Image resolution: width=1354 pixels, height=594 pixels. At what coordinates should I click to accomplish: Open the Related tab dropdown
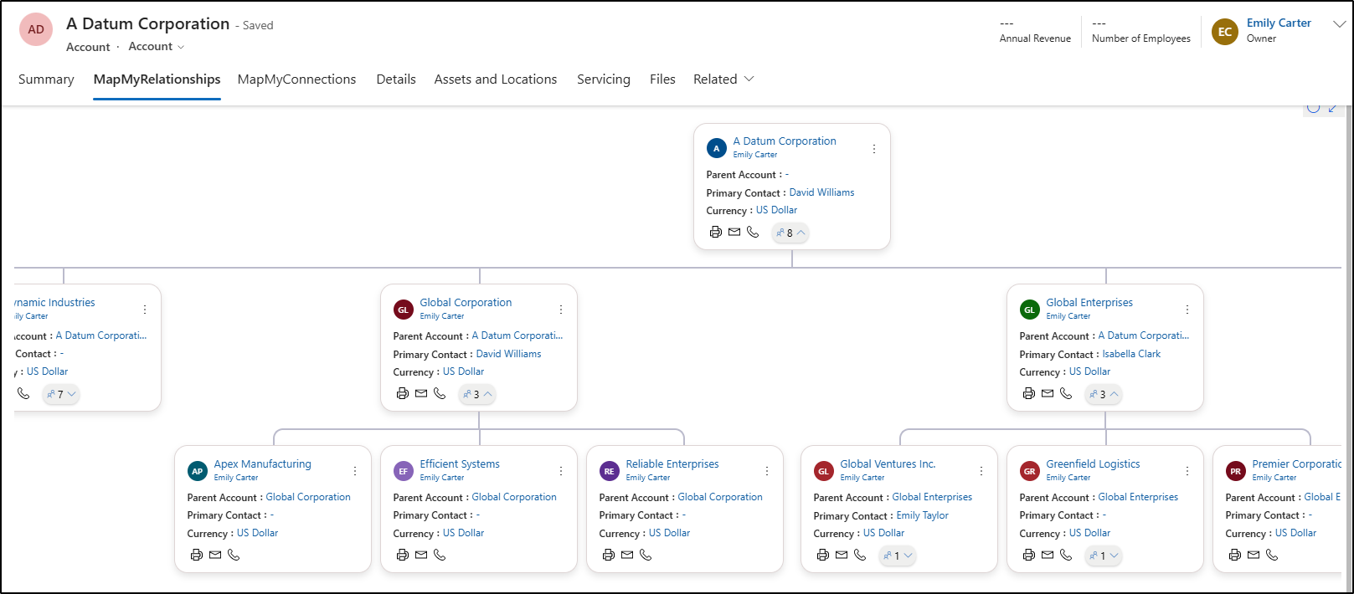[x=723, y=79]
